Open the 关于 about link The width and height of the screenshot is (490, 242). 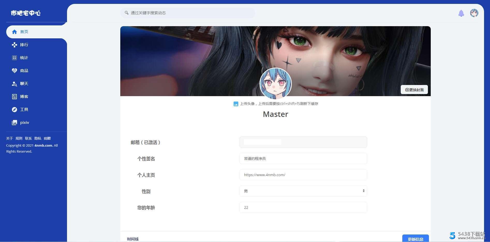[x=10, y=138]
